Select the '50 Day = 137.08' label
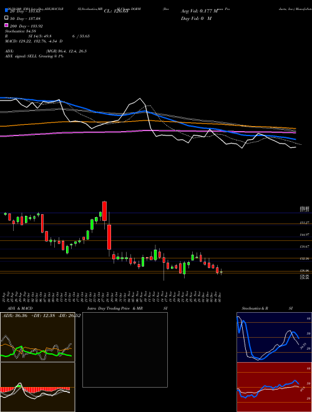This screenshot has width=312, height=412. [26, 19]
